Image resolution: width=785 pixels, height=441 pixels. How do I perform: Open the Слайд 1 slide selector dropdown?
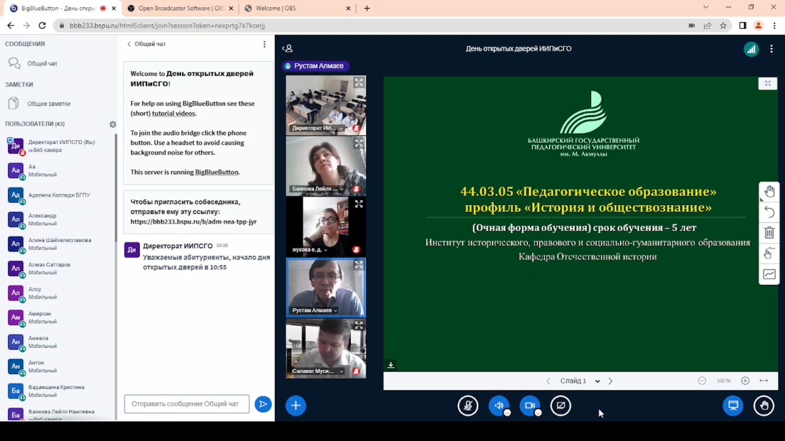[580, 381]
